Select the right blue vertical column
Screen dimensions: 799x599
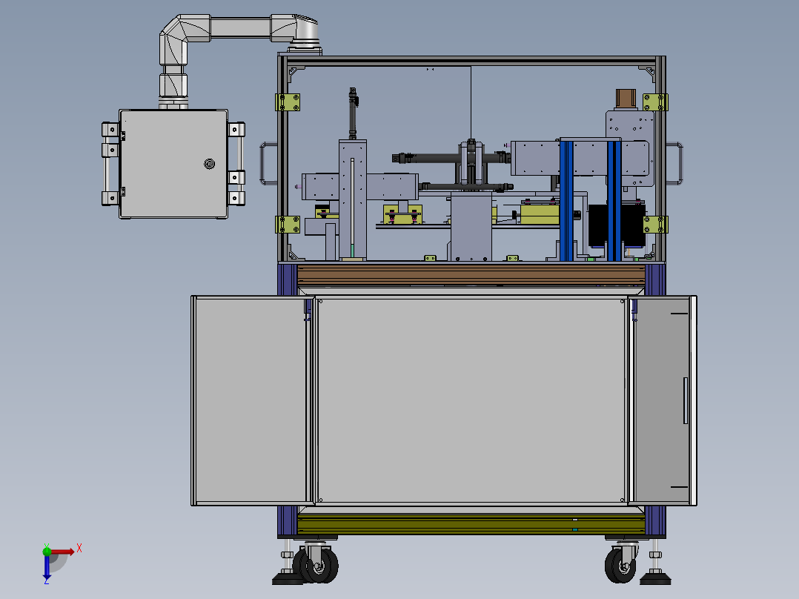(614, 201)
